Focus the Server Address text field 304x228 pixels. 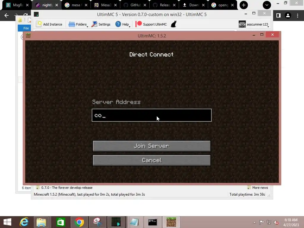pos(152,115)
